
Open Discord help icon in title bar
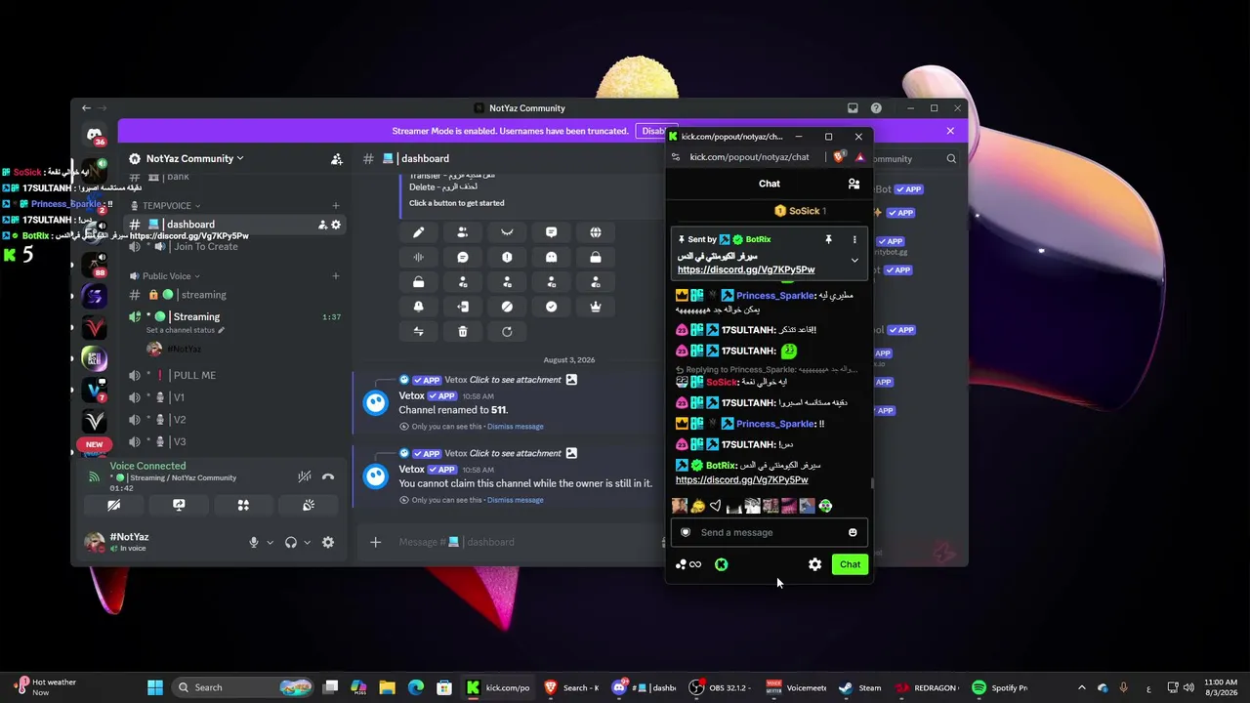tap(876, 108)
